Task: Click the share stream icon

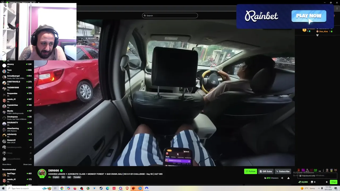Action: (282, 178)
